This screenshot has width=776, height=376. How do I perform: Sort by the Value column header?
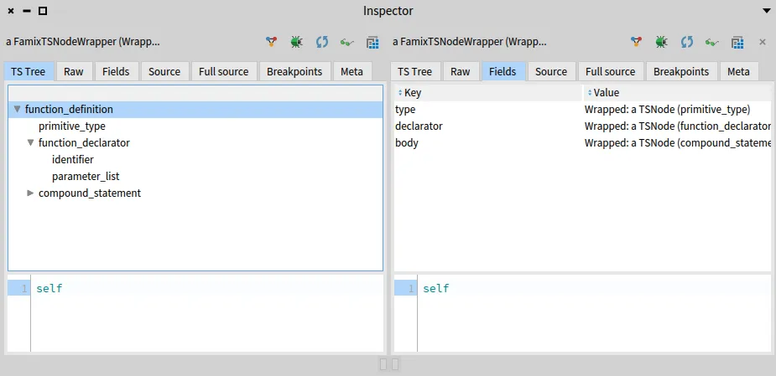point(678,92)
